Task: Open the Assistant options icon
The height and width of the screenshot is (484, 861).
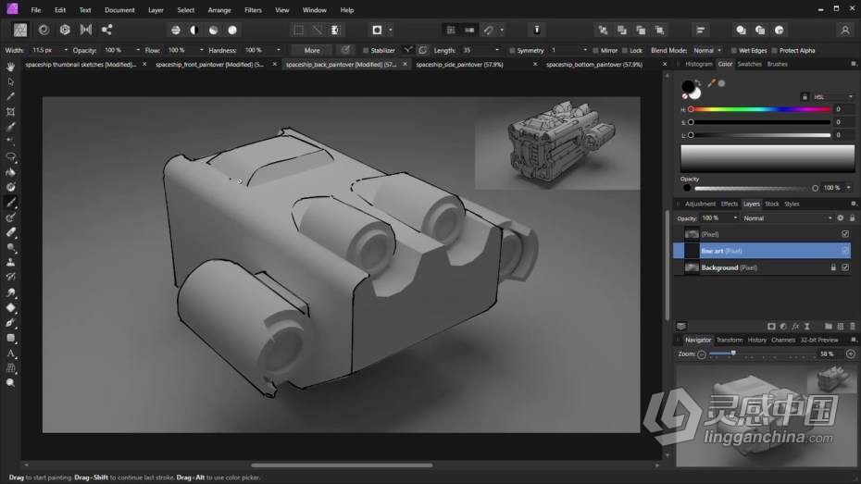Action: click(537, 31)
